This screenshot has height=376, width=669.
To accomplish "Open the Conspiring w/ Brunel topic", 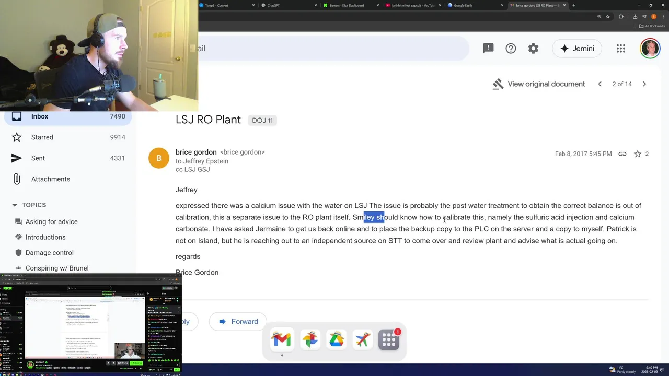I will pos(56,268).
